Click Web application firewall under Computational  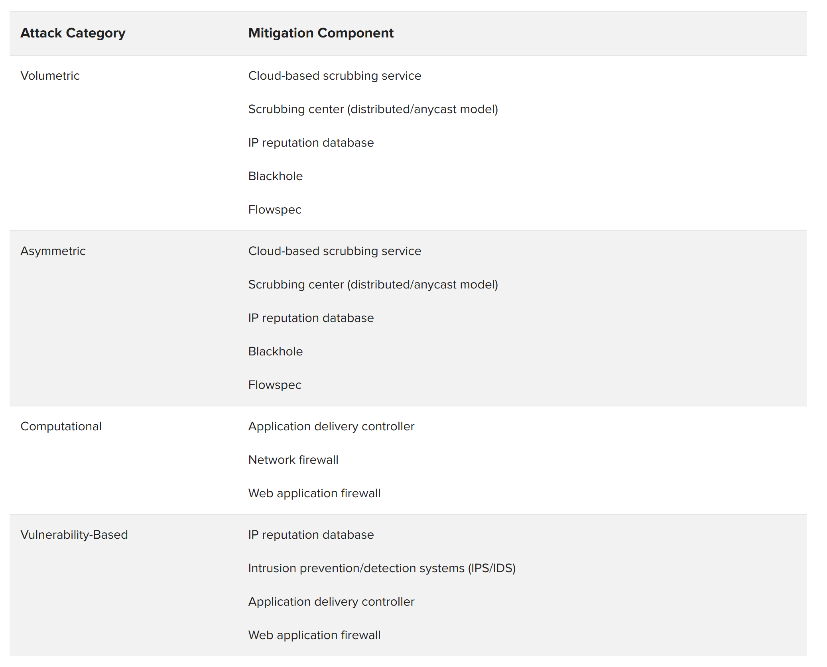[x=314, y=493]
